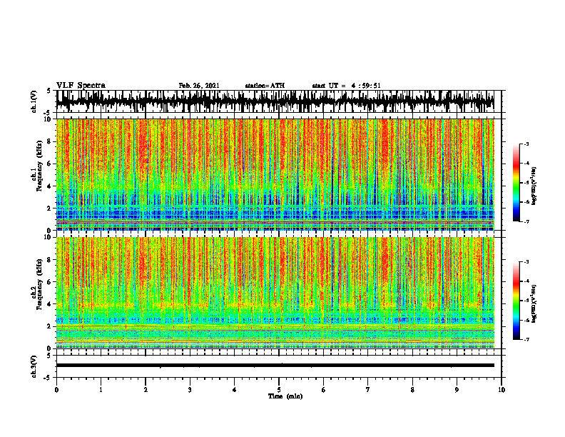Click the "5" tick on the time axis
565x437 pixels.
[x=279, y=390]
